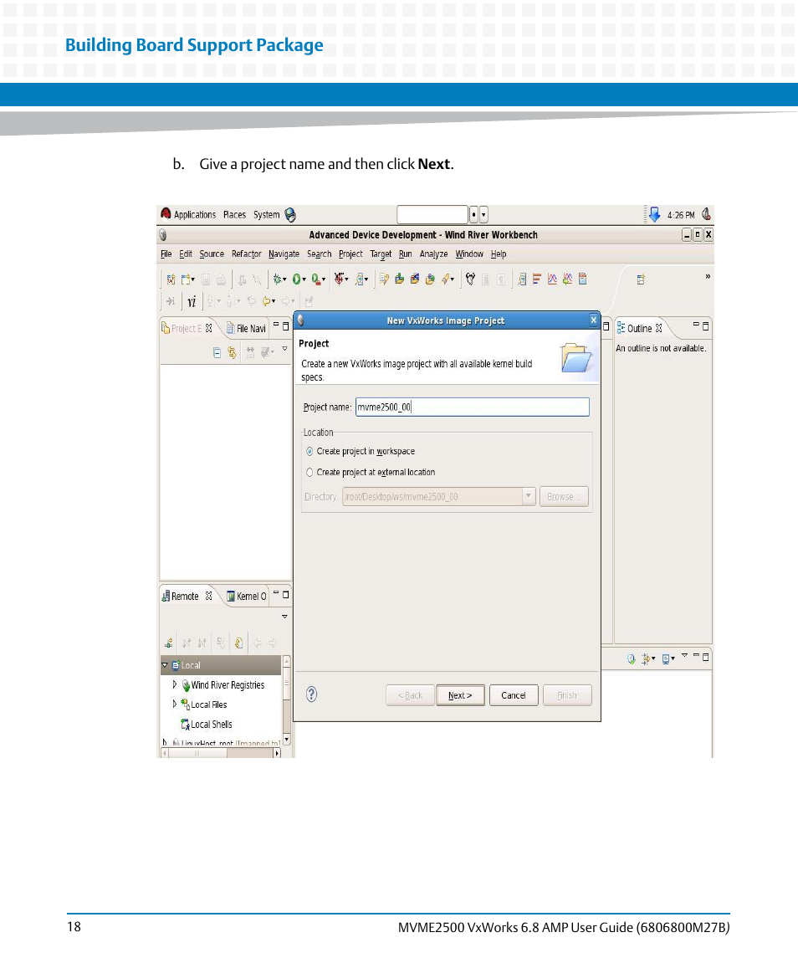This screenshot has height=958, width=798.
Task: Open the File menu
Action: 166,254
